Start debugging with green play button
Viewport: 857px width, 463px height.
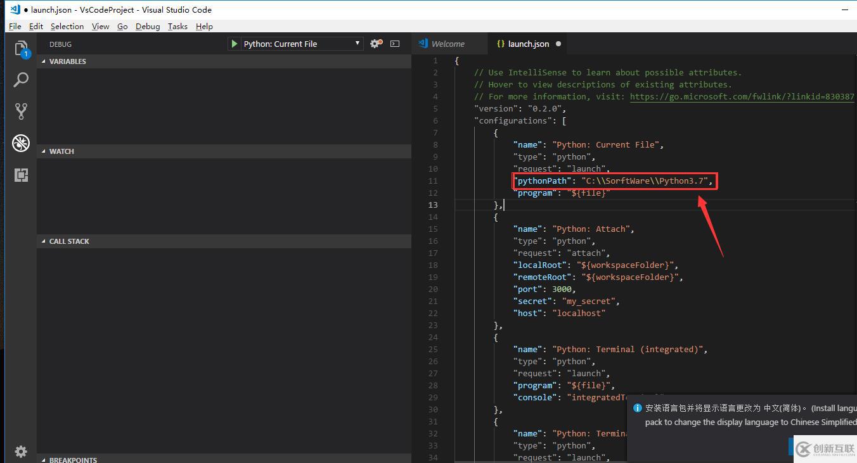(x=235, y=44)
